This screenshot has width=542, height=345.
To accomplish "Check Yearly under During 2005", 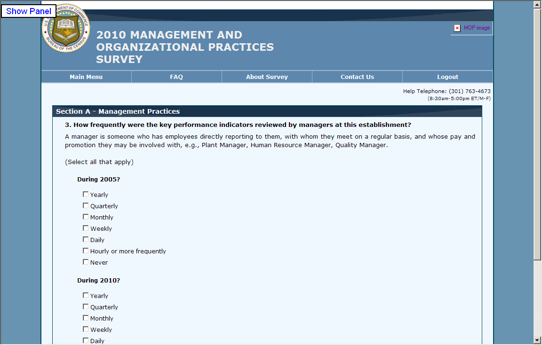I will click(86, 194).
